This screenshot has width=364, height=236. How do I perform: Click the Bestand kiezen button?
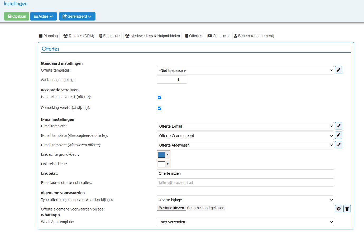[x=171, y=208]
